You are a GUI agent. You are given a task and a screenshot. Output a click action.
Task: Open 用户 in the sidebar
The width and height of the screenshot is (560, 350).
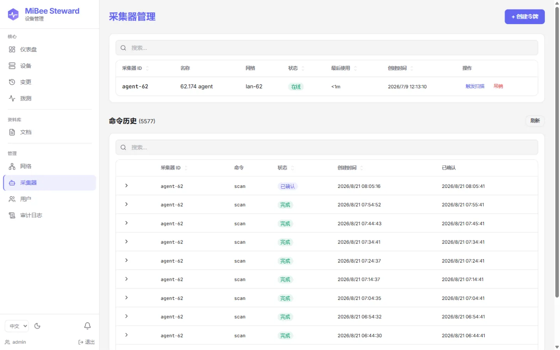click(49, 199)
